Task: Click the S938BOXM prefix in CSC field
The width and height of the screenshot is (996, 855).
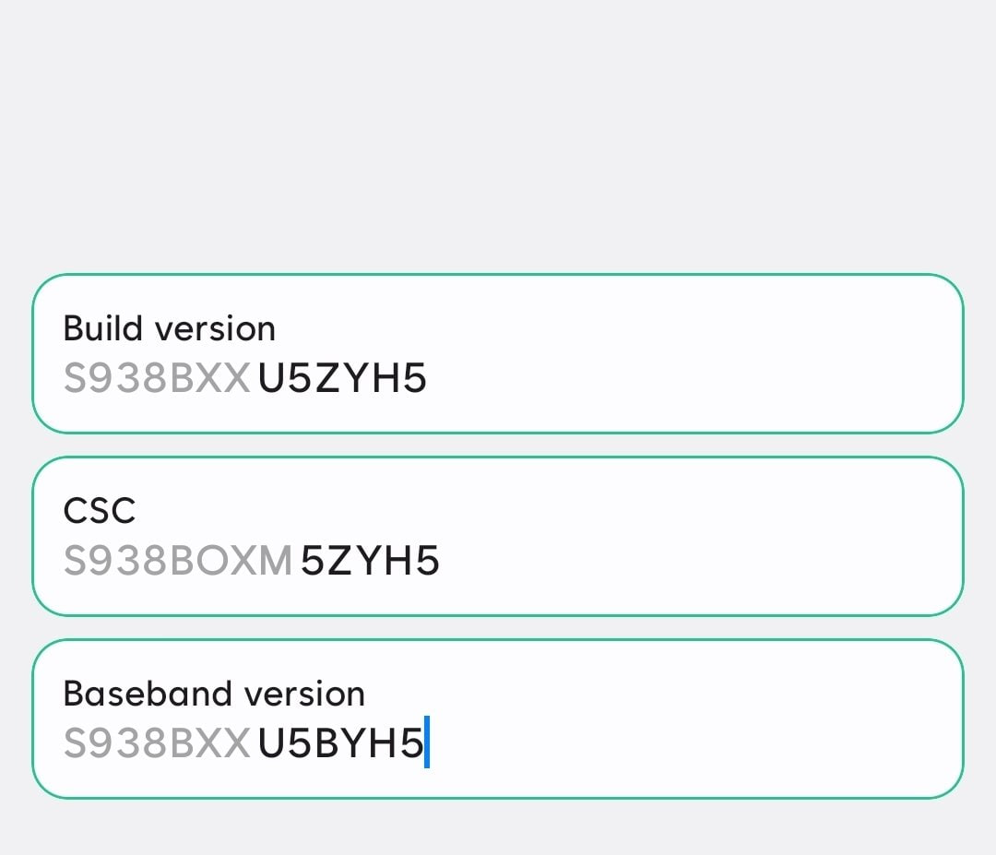Action: click(x=175, y=560)
